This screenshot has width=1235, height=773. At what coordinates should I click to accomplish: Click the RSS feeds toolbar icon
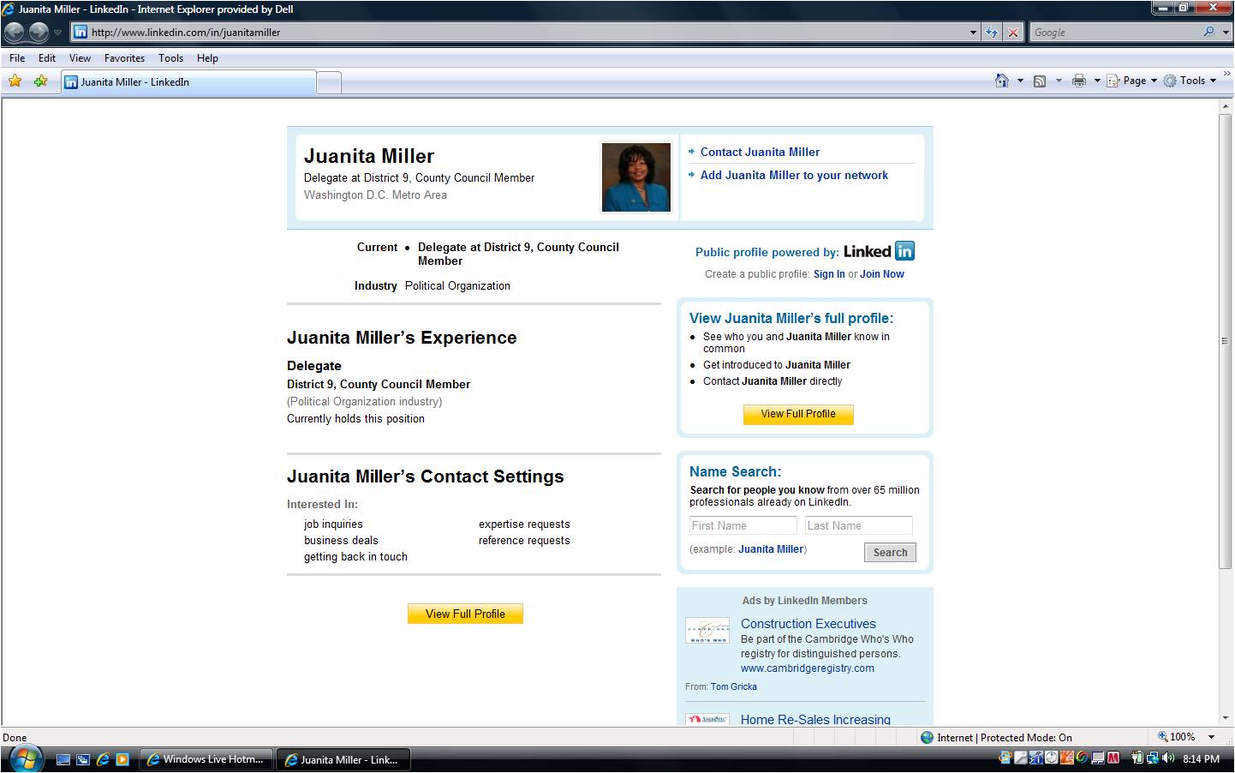(x=1040, y=81)
